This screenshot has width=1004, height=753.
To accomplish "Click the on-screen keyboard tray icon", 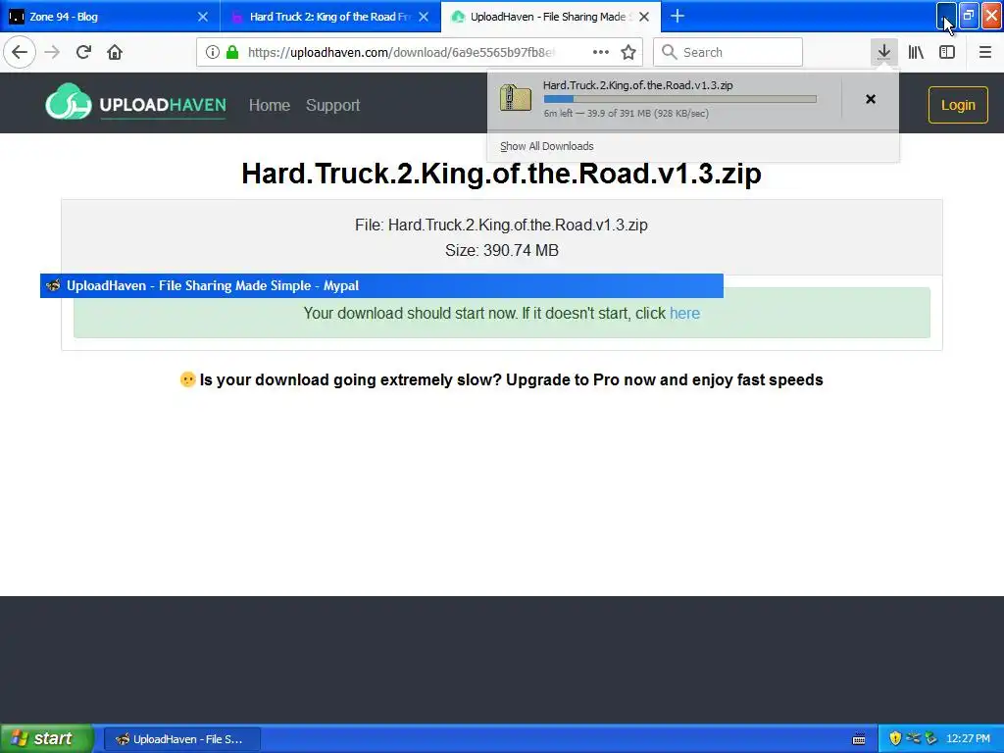I will coord(859,739).
